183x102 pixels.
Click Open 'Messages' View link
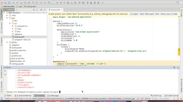pyautogui.click(x=149, y=14)
